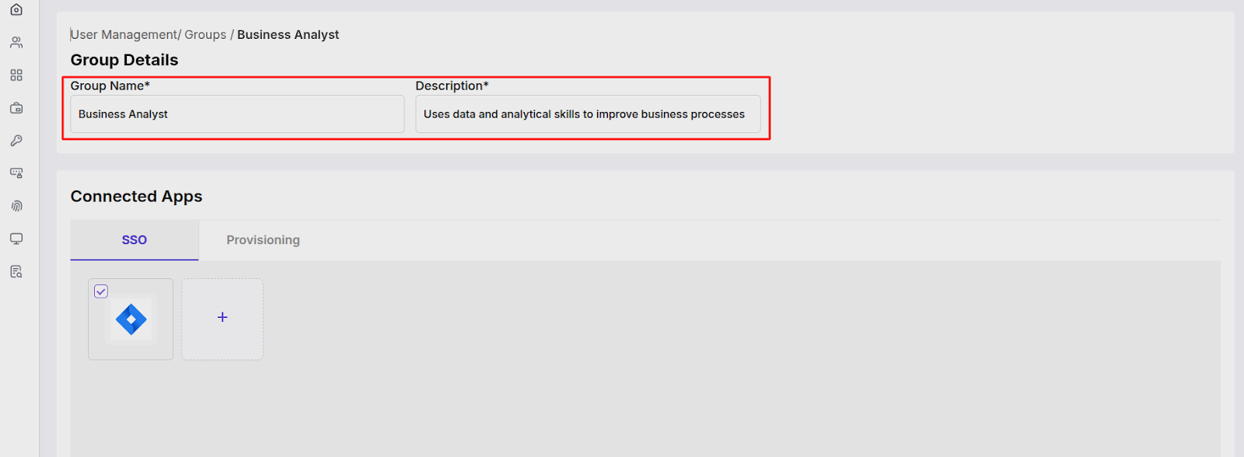Open the User Management breadcrumb link
Image resolution: width=1244 pixels, height=457 pixels.
click(121, 34)
